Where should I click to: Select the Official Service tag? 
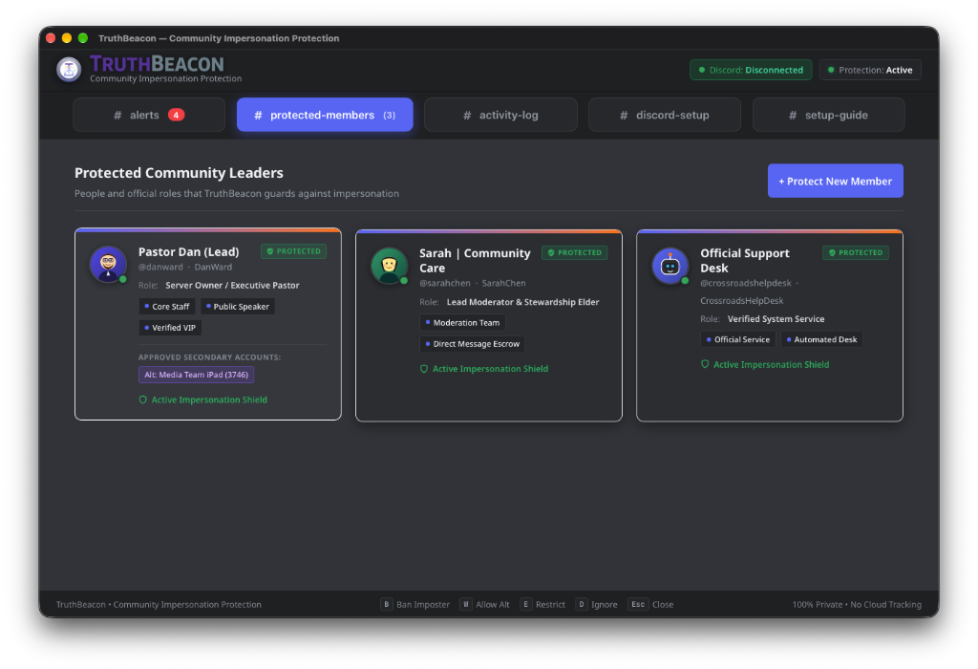(738, 339)
